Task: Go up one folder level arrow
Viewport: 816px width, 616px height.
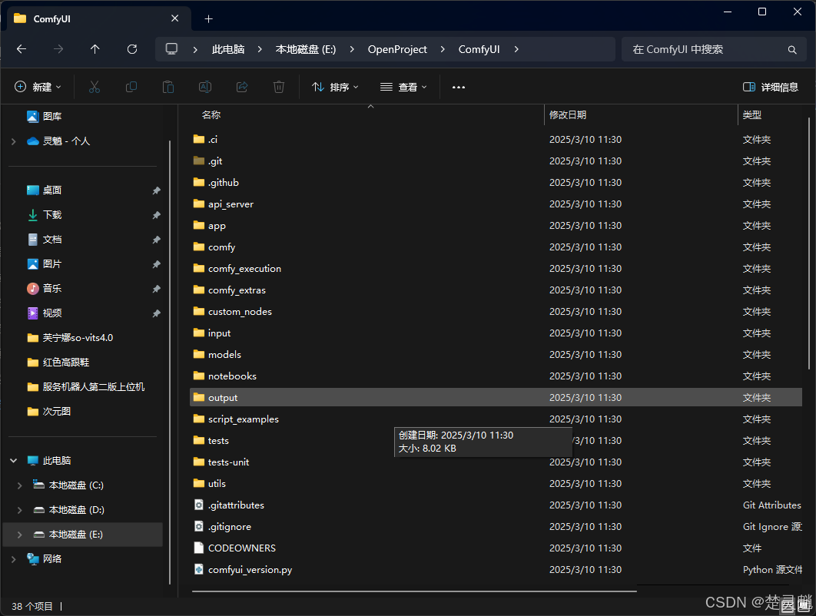Action: (x=95, y=49)
